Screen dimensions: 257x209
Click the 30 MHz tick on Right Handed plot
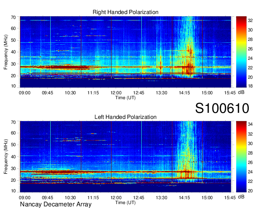coord(13,64)
